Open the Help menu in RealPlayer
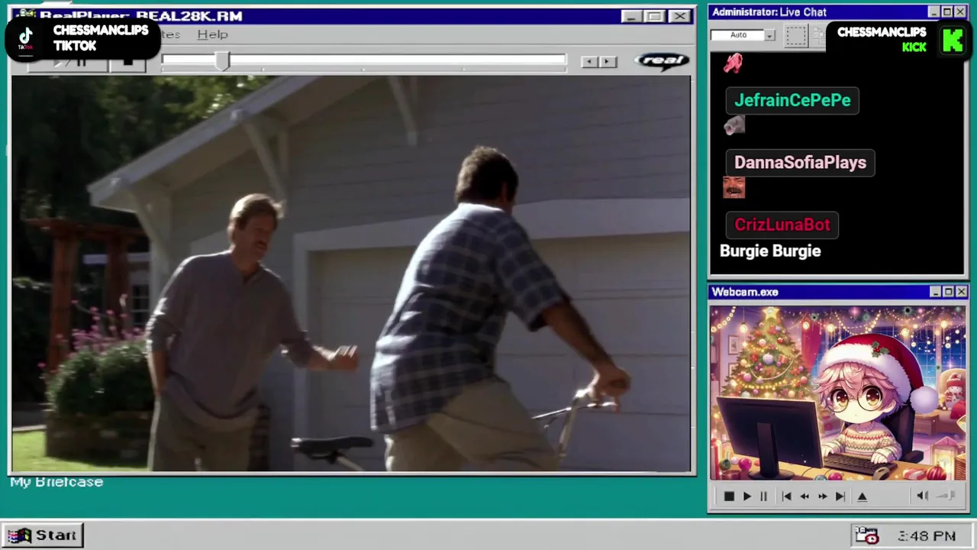 point(212,34)
